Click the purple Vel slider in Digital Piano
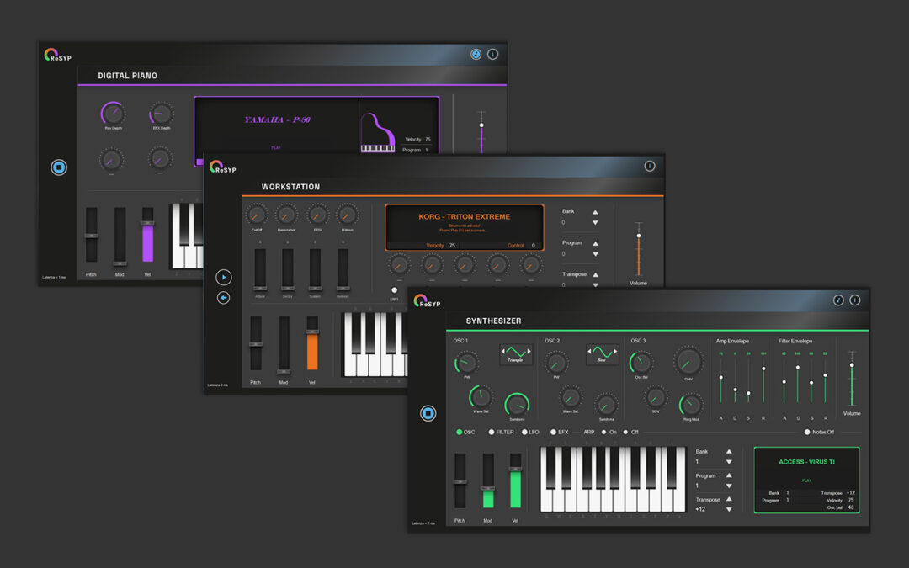 pyautogui.click(x=148, y=235)
